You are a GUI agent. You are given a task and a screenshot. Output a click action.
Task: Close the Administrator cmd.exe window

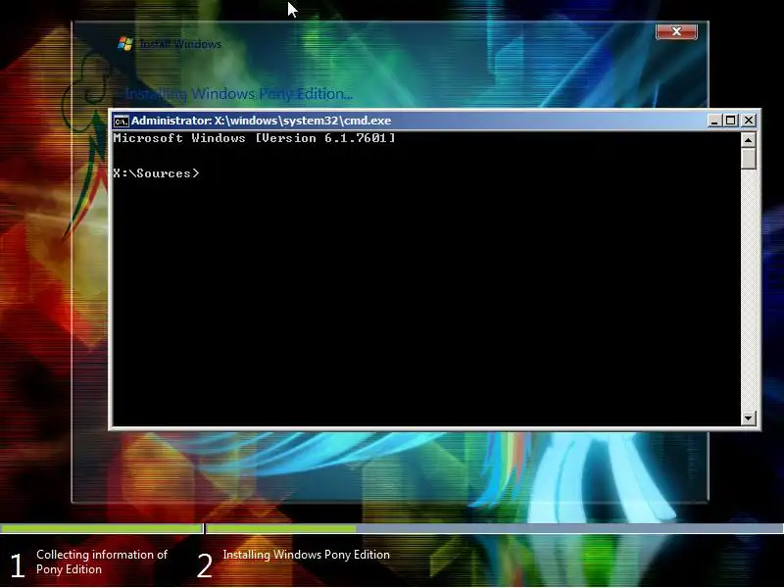pos(749,121)
